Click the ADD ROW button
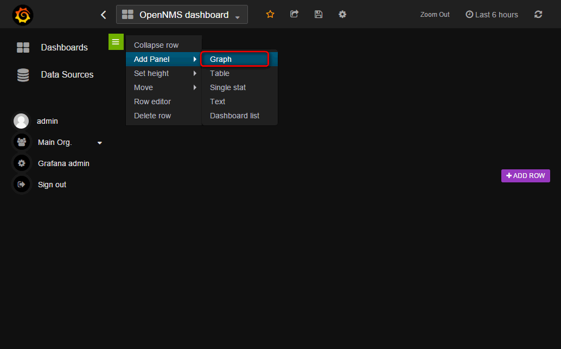 [525, 176]
